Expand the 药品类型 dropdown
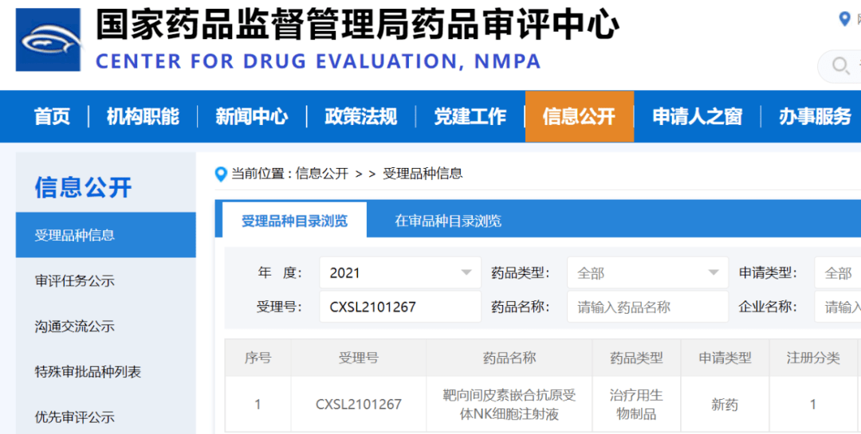 click(x=647, y=273)
